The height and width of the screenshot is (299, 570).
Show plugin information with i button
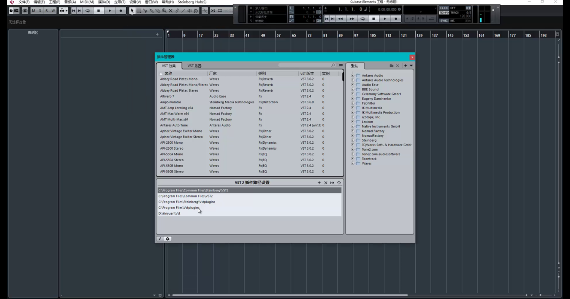pos(160,239)
